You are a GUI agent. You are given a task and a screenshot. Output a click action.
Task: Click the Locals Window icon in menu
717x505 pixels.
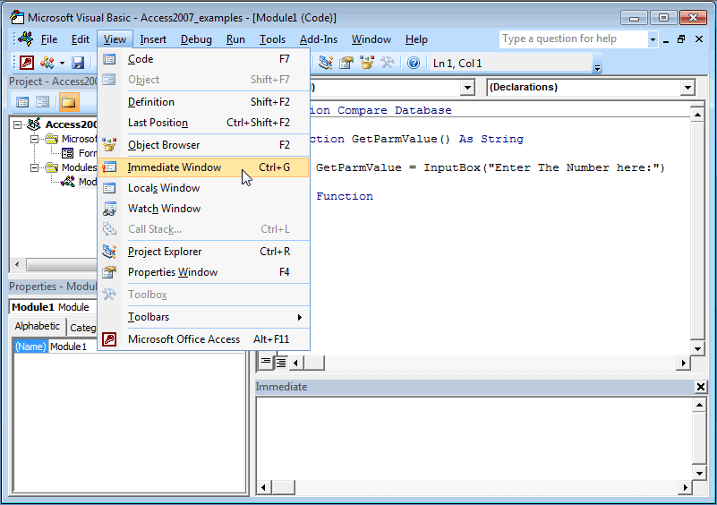coord(109,188)
